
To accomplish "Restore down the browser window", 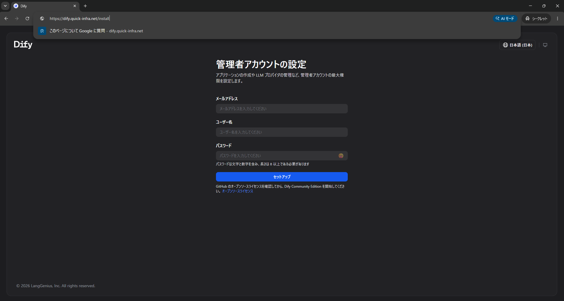I will coord(544,6).
